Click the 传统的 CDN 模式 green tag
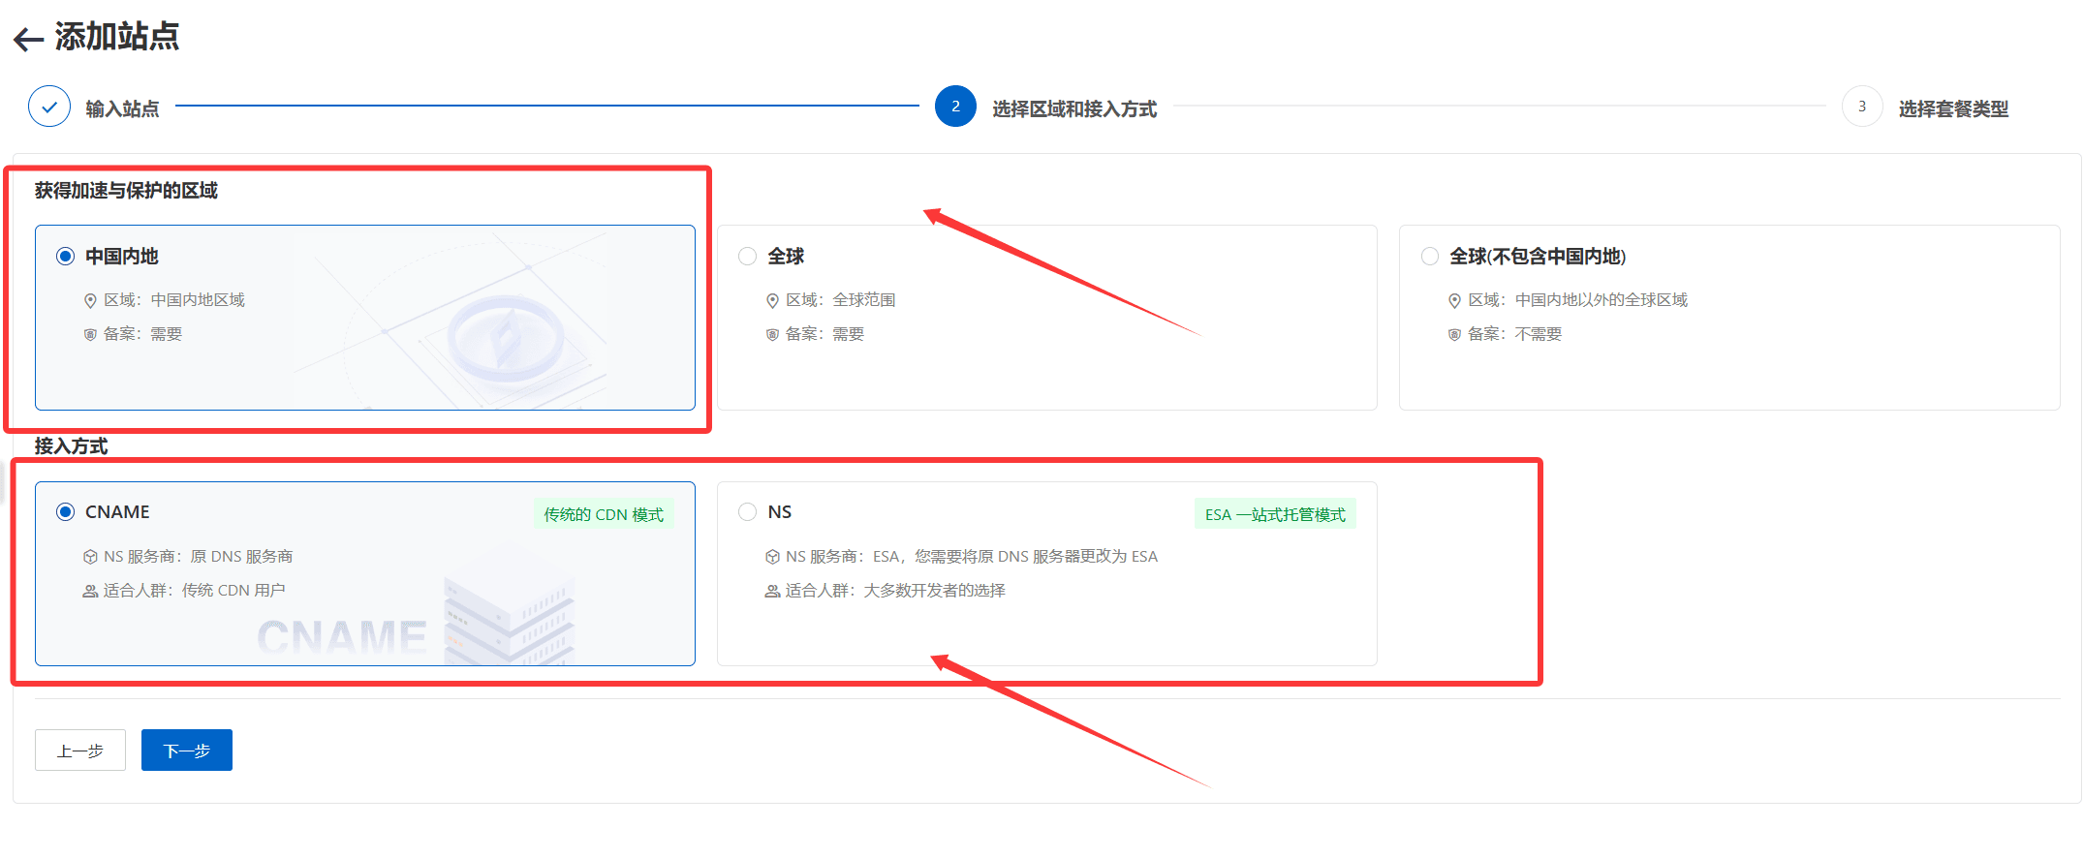2084x858 pixels. [603, 514]
